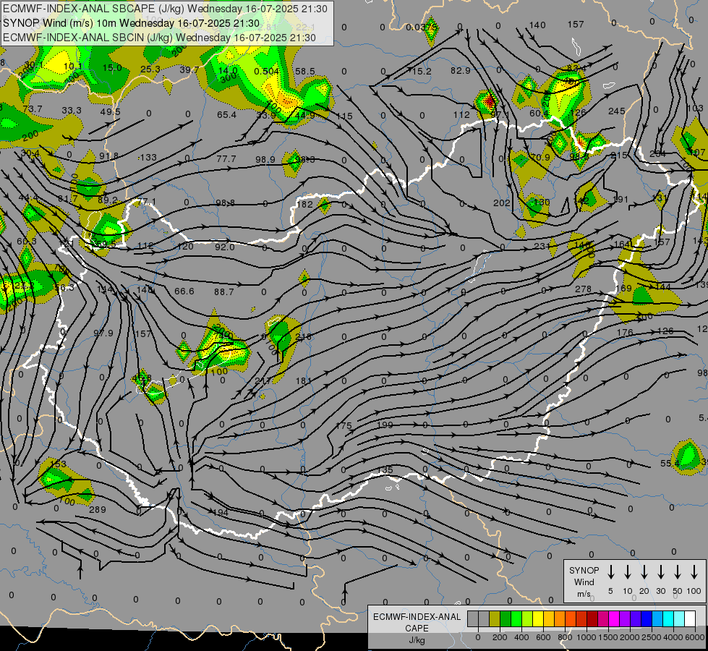Click the map value 55.4
The image size is (708, 651).
click(x=670, y=463)
